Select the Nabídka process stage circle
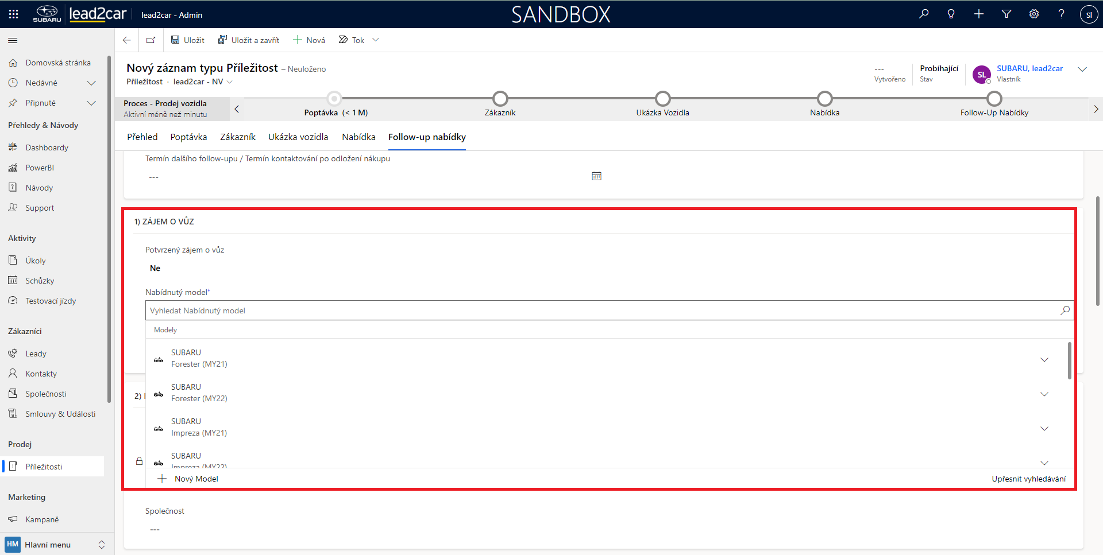Screen dimensions: 1103x555 click(824, 99)
